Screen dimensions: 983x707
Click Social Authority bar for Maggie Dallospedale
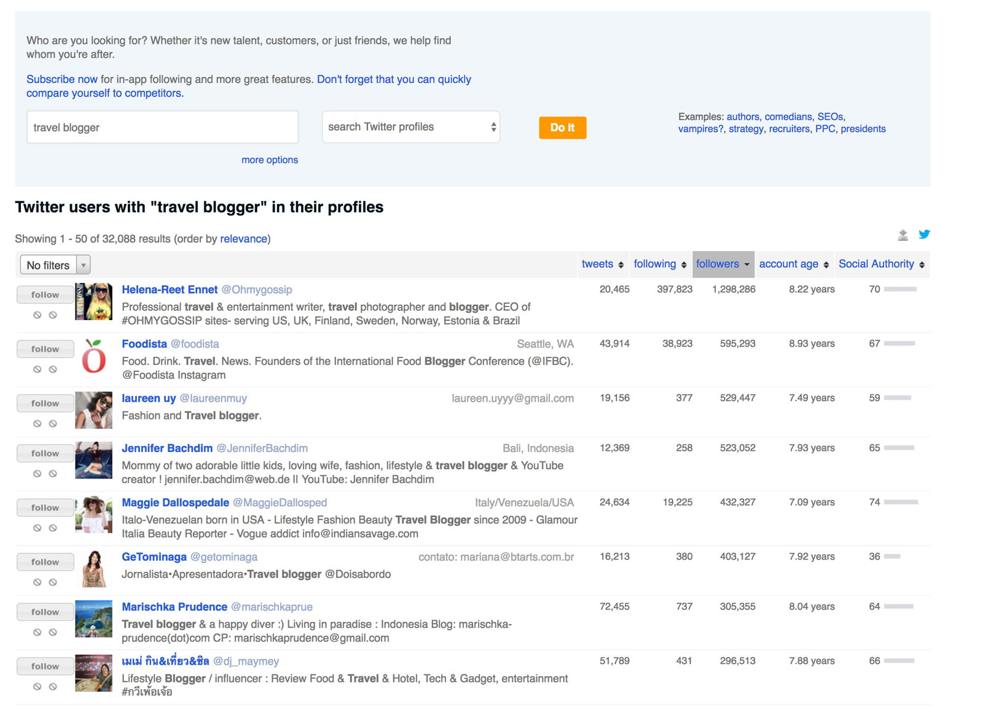(x=901, y=502)
